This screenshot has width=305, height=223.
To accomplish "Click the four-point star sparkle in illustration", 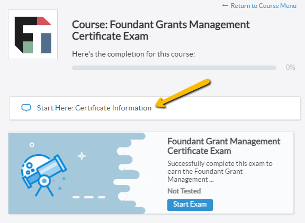I will (x=82, y=156).
